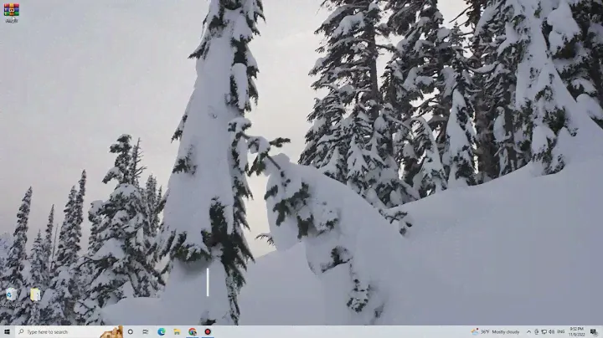Open the network status tray icon
This screenshot has height=338, width=603.
coord(544,331)
